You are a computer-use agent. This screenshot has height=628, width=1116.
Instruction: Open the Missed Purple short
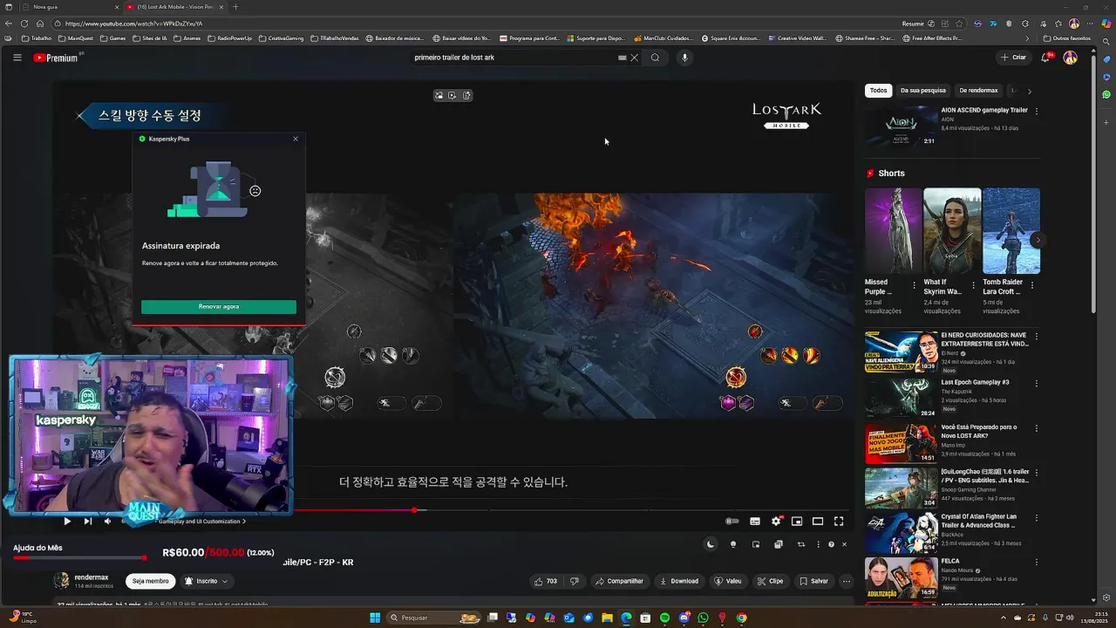(893, 231)
